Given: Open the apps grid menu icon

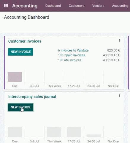Looking at the screenshot, I should [6, 6].
